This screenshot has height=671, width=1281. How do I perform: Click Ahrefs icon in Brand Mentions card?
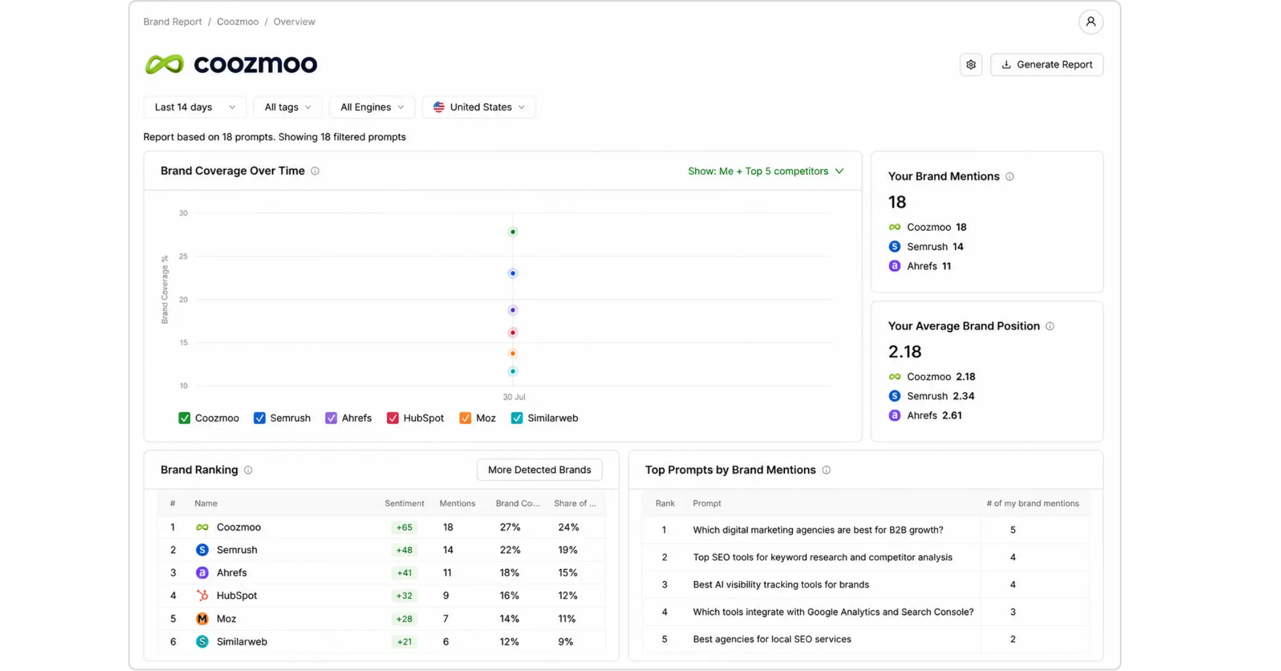point(894,266)
